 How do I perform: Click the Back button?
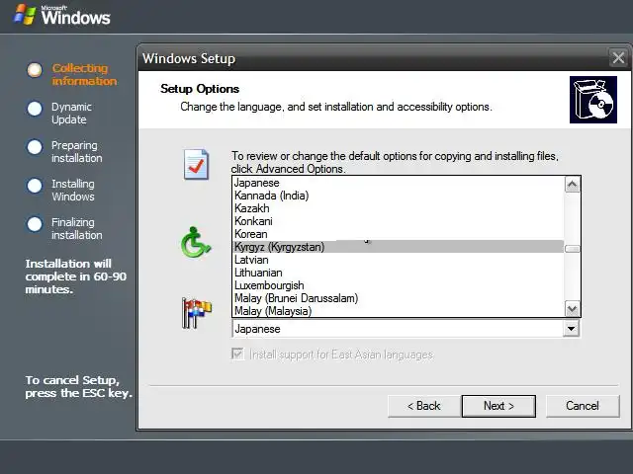pyautogui.click(x=424, y=406)
